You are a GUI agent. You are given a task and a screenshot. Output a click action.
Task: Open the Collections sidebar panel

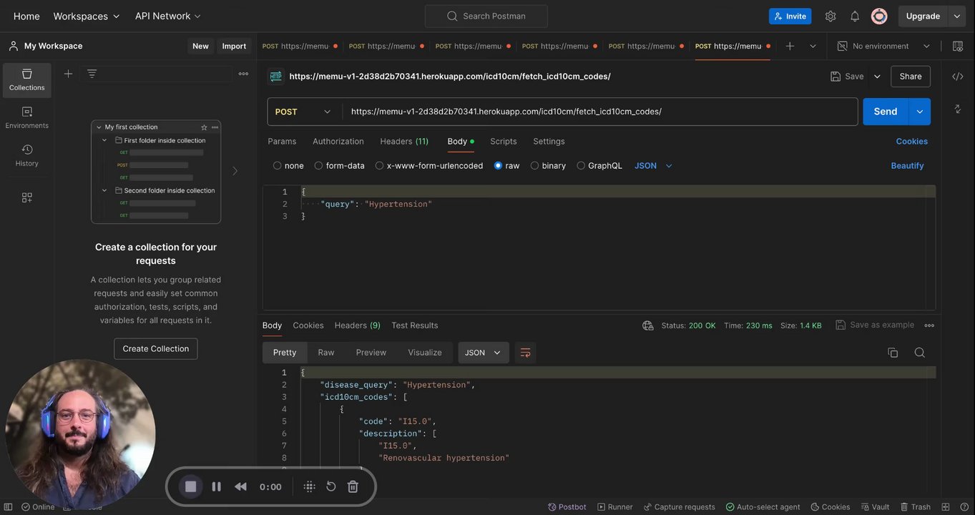click(x=26, y=79)
